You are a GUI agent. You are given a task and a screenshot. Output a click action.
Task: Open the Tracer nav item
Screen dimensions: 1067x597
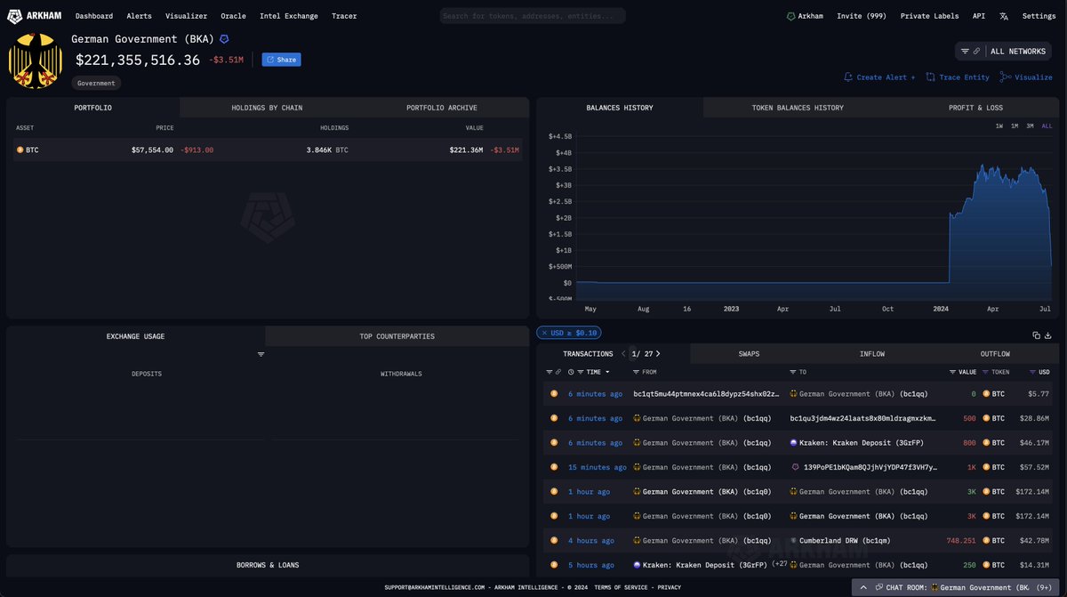(x=344, y=16)
